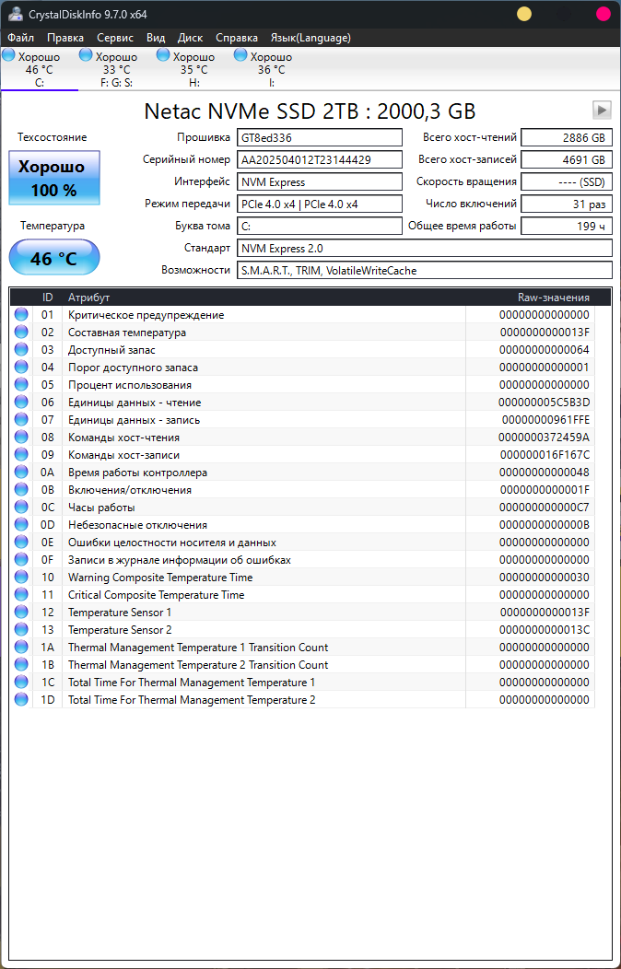Open the Правка menu
This screenshot has height=969, width=621.
click(65, 38)
